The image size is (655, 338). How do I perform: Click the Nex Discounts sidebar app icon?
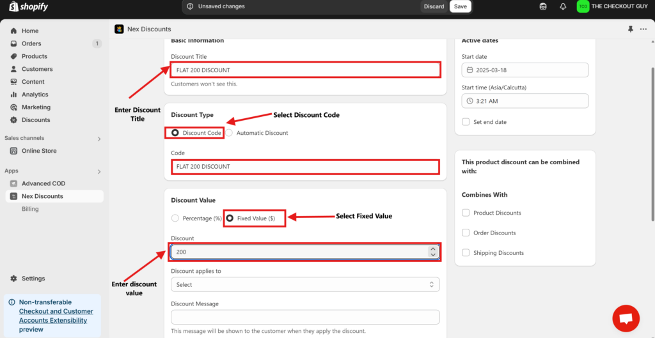click(14, 196)
